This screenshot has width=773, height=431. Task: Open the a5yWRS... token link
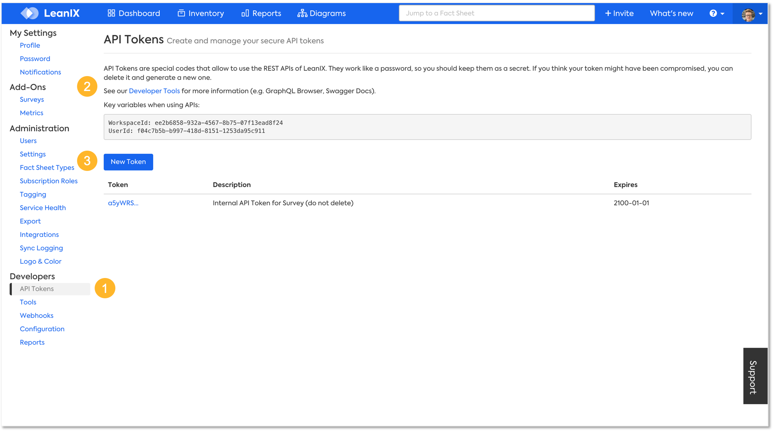(x=123, y=203)
